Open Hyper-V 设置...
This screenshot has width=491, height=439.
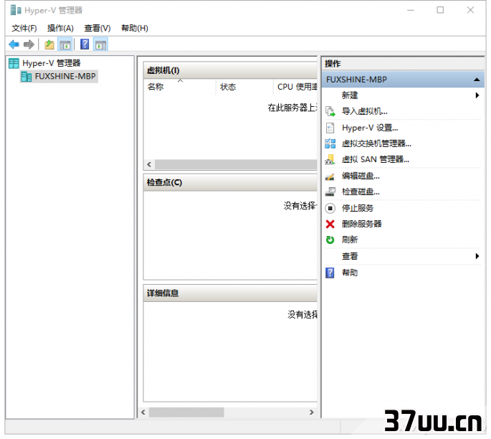(370, 128)
